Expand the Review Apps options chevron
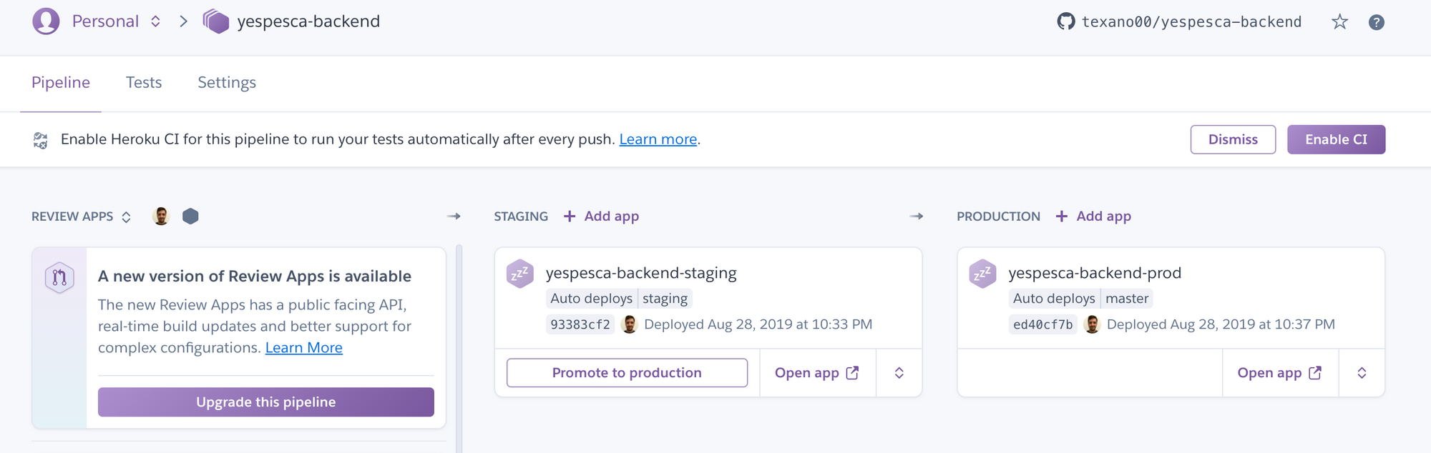This screenshot has height=453, width=1431. (127, 217)
